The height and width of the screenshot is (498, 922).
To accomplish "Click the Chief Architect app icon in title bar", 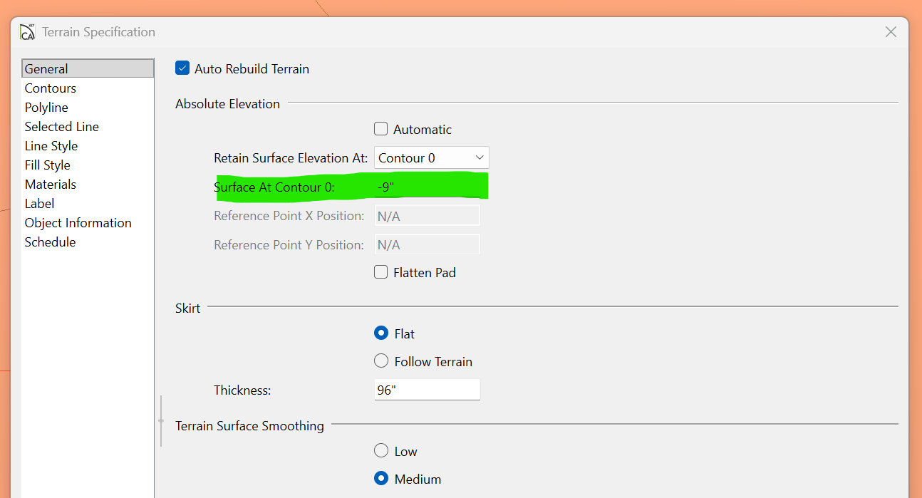I will (27, 32).
